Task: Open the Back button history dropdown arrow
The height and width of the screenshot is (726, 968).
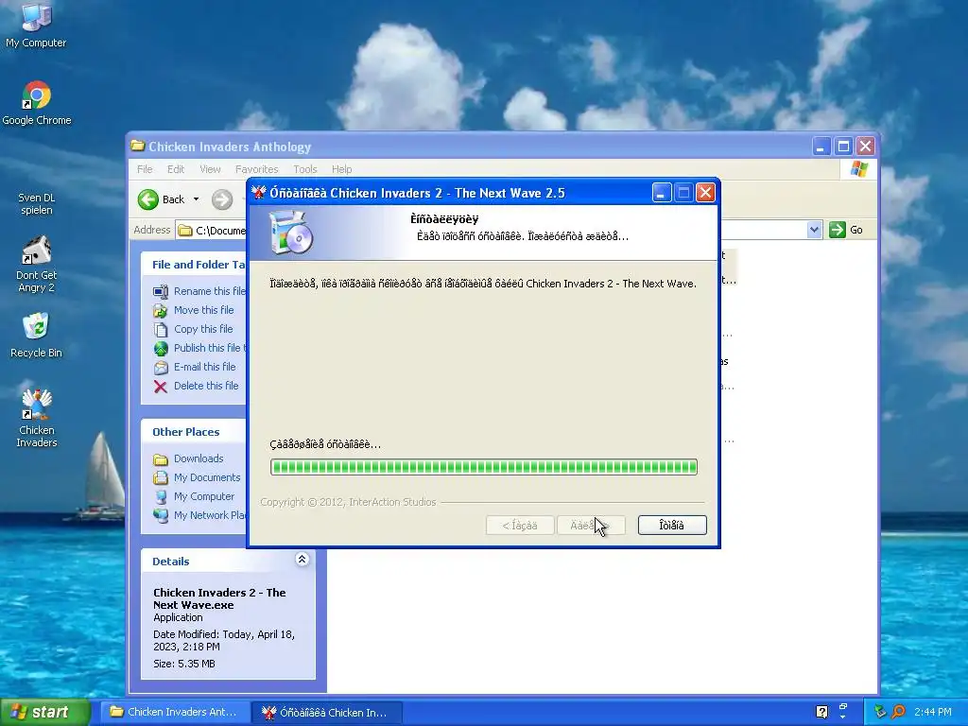Action: [x=197, y=199]
